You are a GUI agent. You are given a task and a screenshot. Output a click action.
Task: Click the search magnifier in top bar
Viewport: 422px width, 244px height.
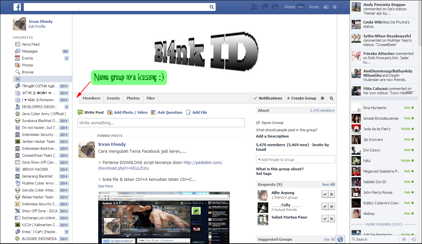click(x=212, y=7)
